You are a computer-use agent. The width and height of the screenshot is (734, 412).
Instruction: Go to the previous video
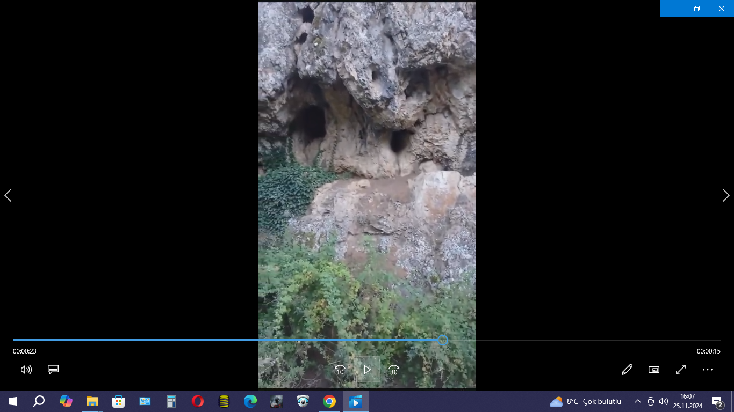8,195
